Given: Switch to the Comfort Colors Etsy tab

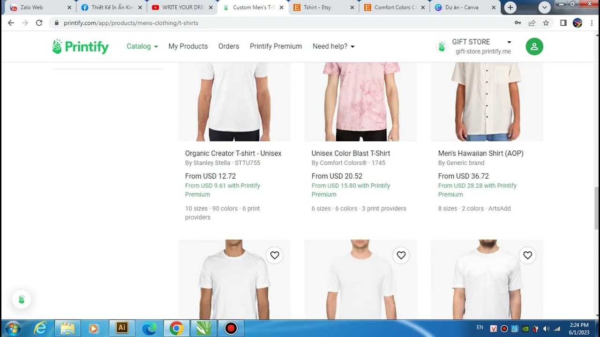Looking at the screenshot, I should coord(394,7).
